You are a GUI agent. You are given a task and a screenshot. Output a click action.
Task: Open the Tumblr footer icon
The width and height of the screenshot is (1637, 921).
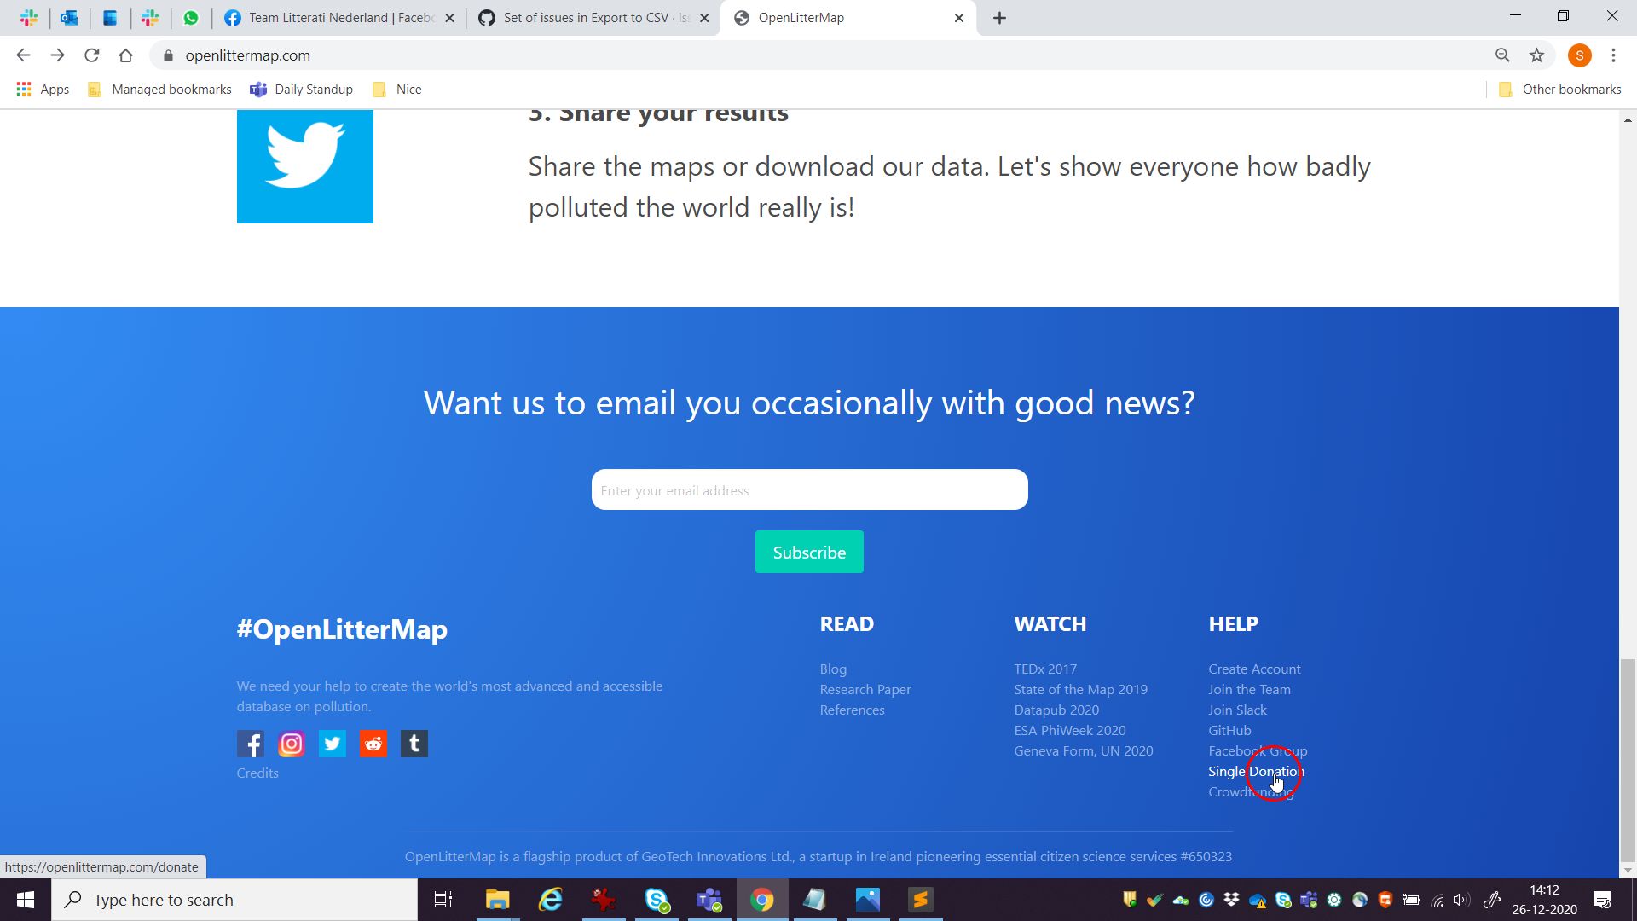[x=414, y=743]
